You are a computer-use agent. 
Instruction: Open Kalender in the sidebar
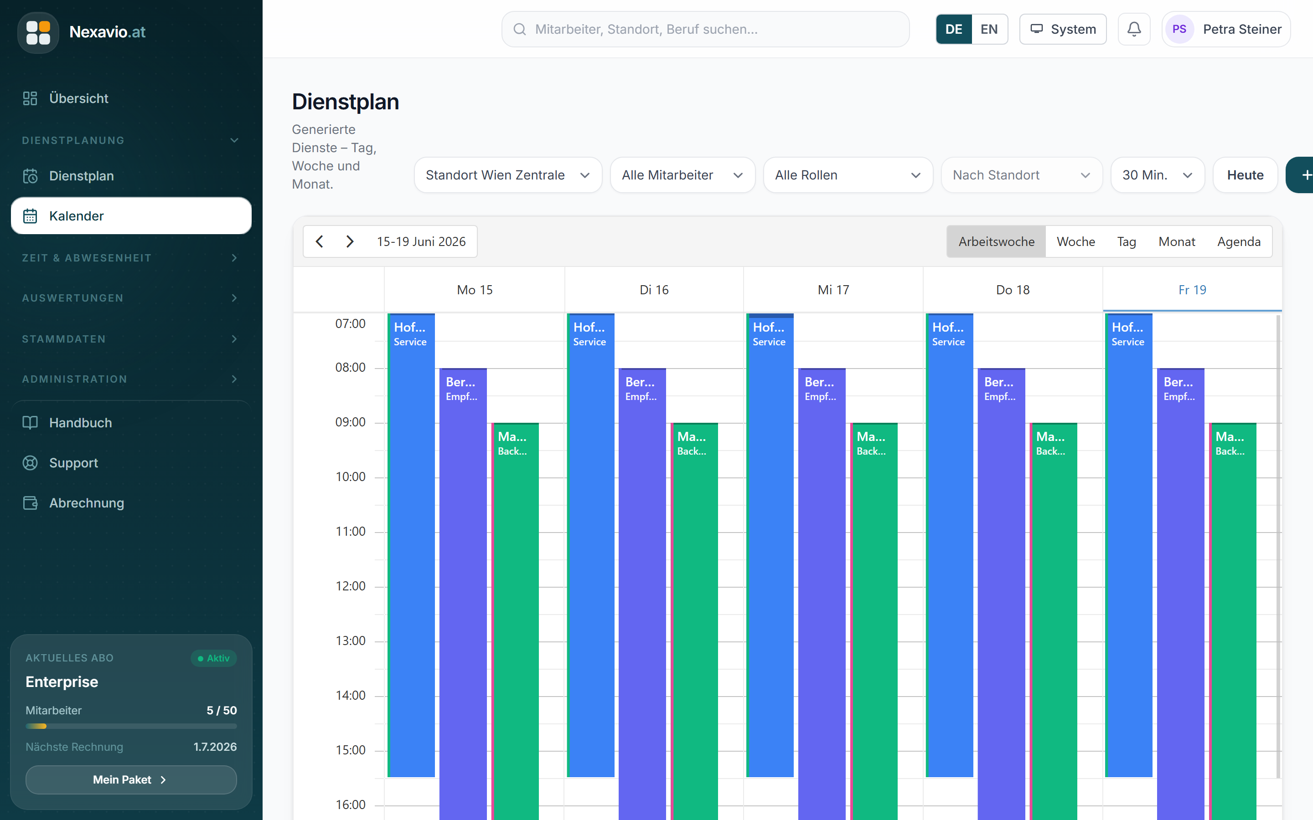click(131, 216)
